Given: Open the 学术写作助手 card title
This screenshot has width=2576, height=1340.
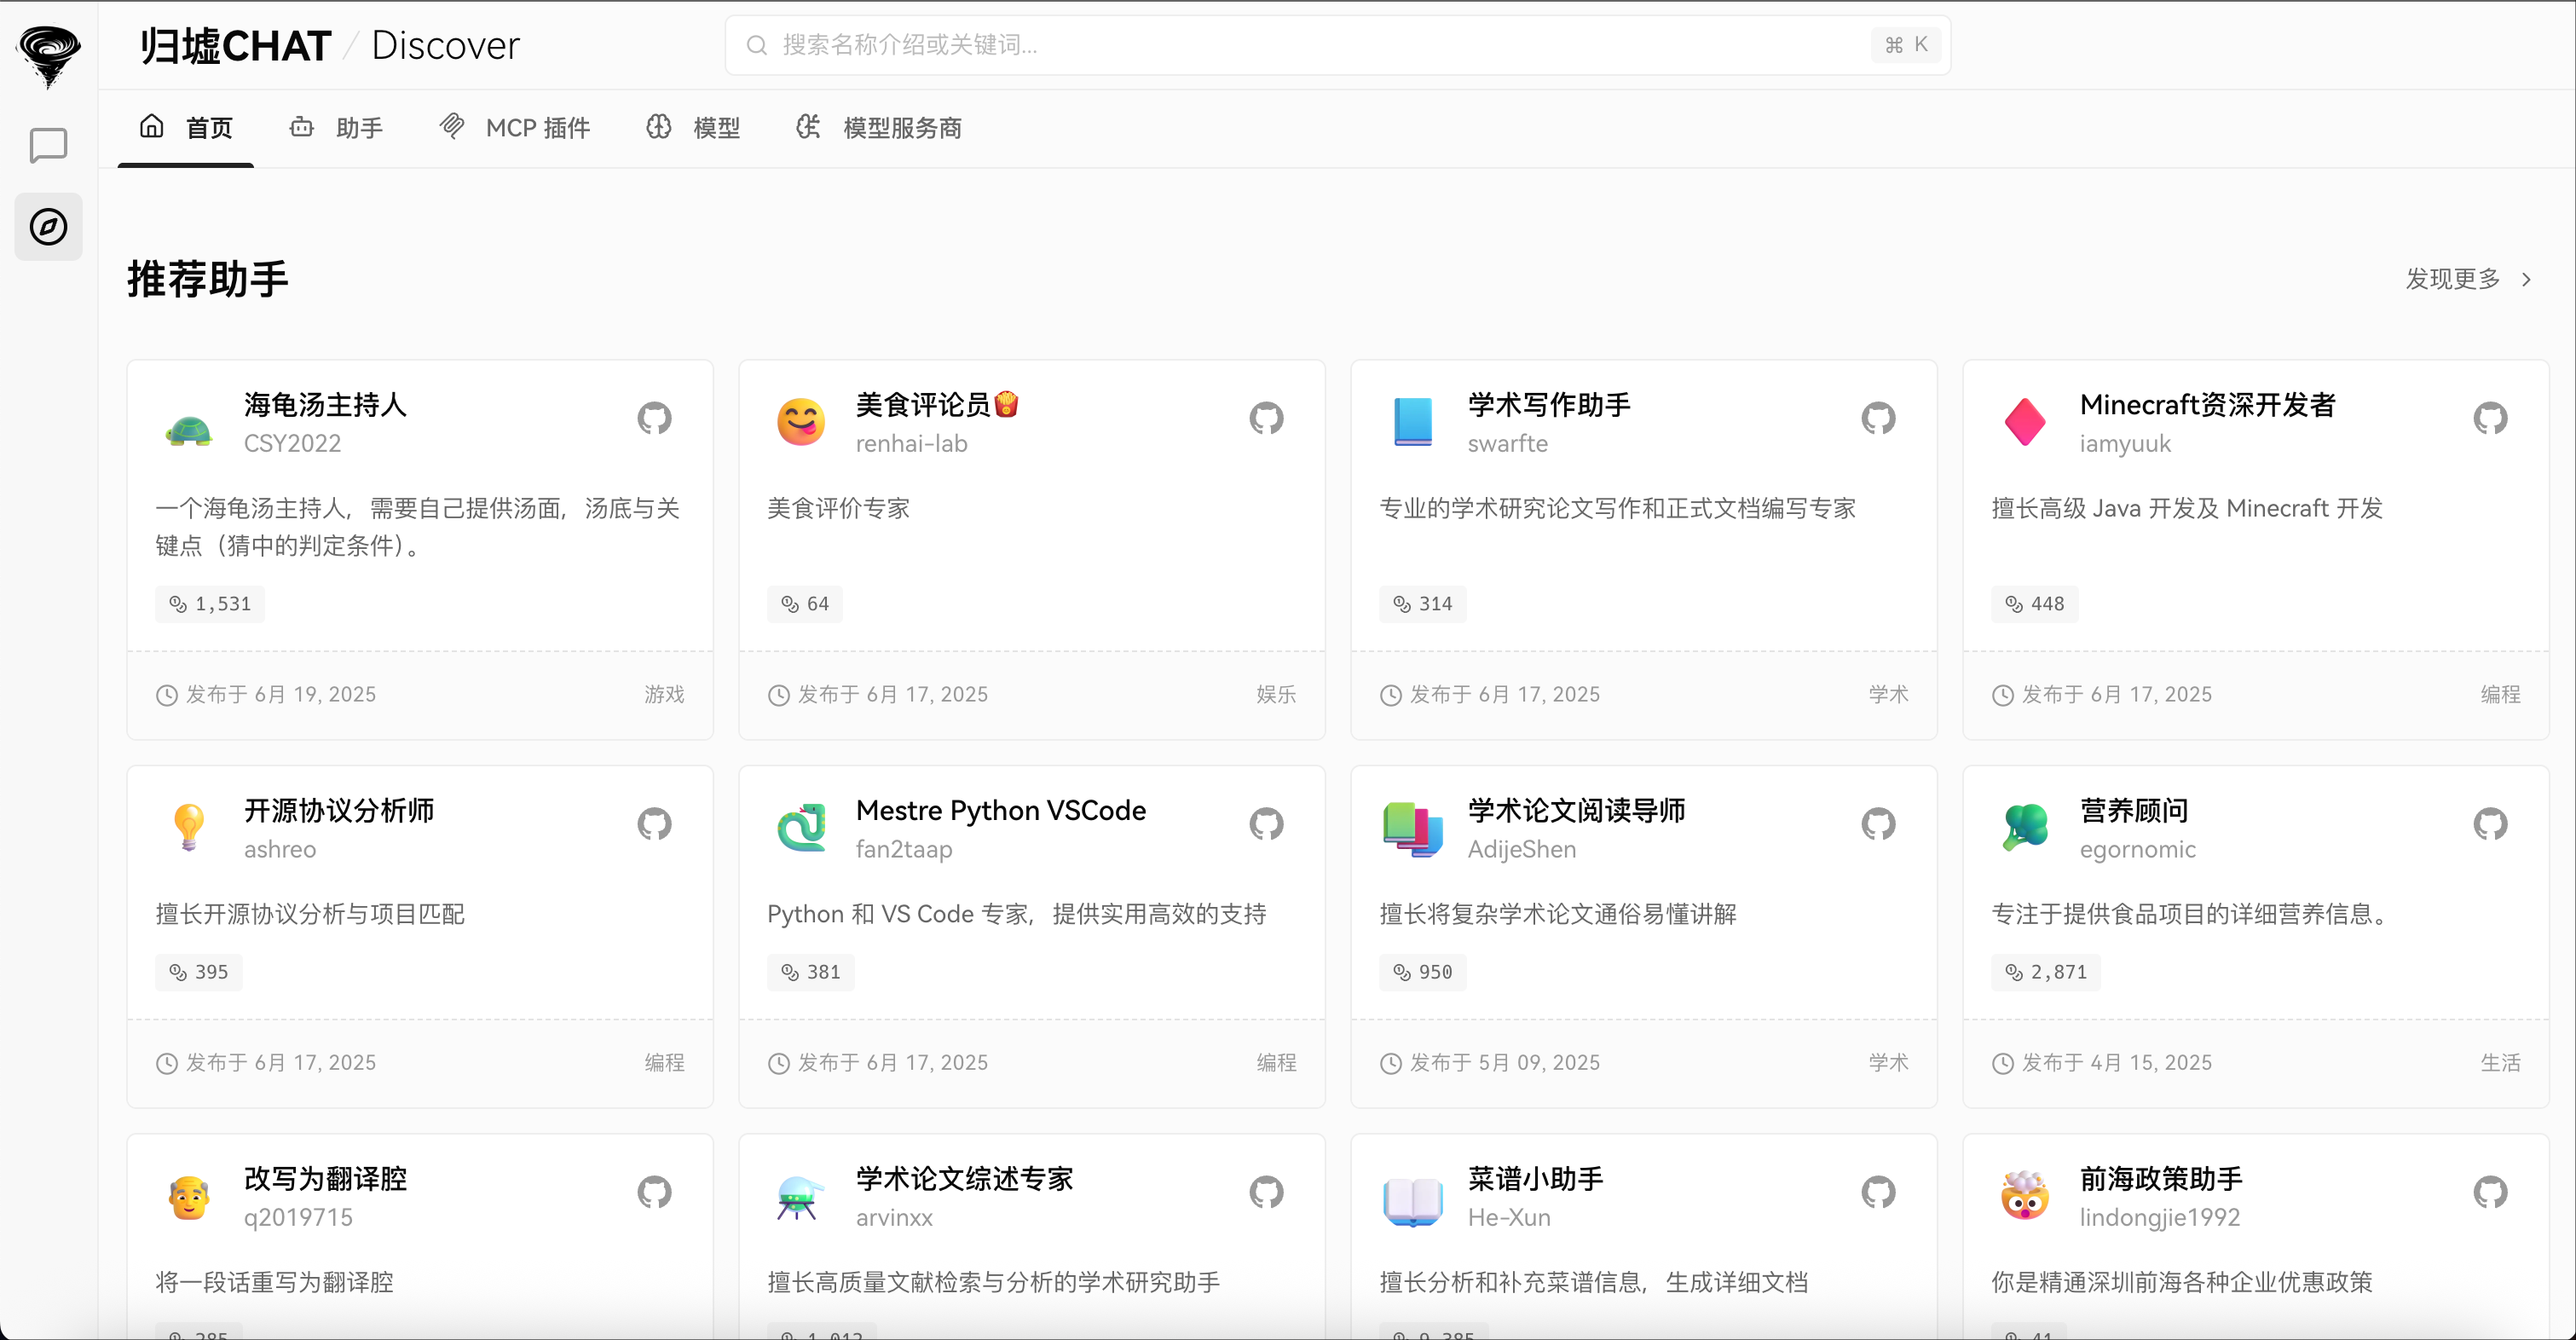Looking at the screenshot, I should (1548, 405).
